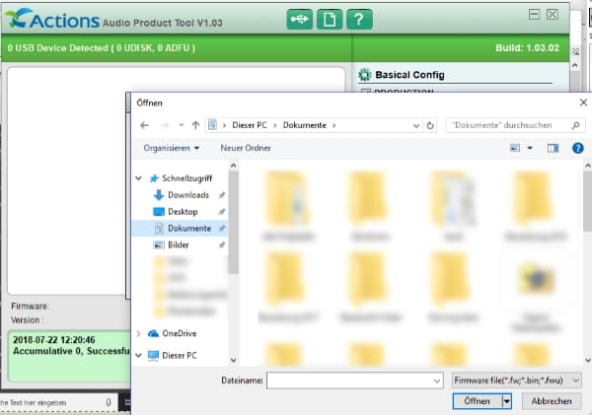Refresh the Dokumente folder view

430,125
